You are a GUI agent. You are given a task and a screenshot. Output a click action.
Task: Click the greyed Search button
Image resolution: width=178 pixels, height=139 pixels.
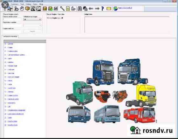point(32,31)
